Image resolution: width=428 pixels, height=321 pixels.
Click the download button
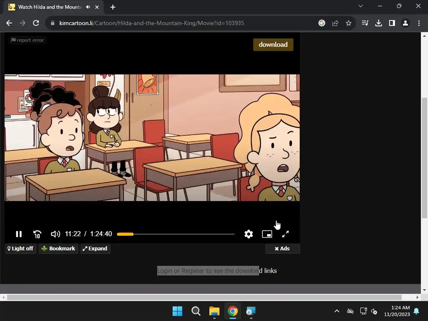point(273,44)
